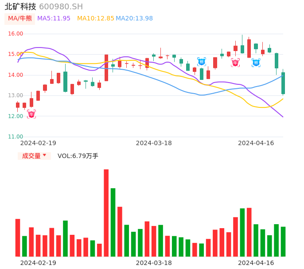
Task: Select the MA/牛熊 indicator tab
Action: (20, 19)
